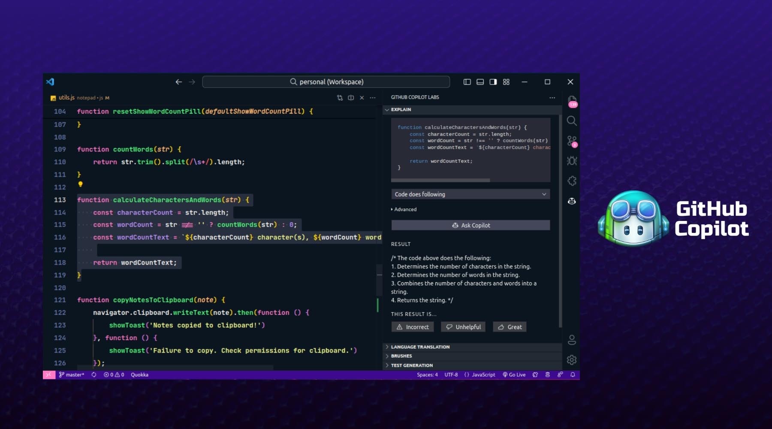Click the Ask Copilot button
The image size is (772, 429).
(x=470, y=225)
